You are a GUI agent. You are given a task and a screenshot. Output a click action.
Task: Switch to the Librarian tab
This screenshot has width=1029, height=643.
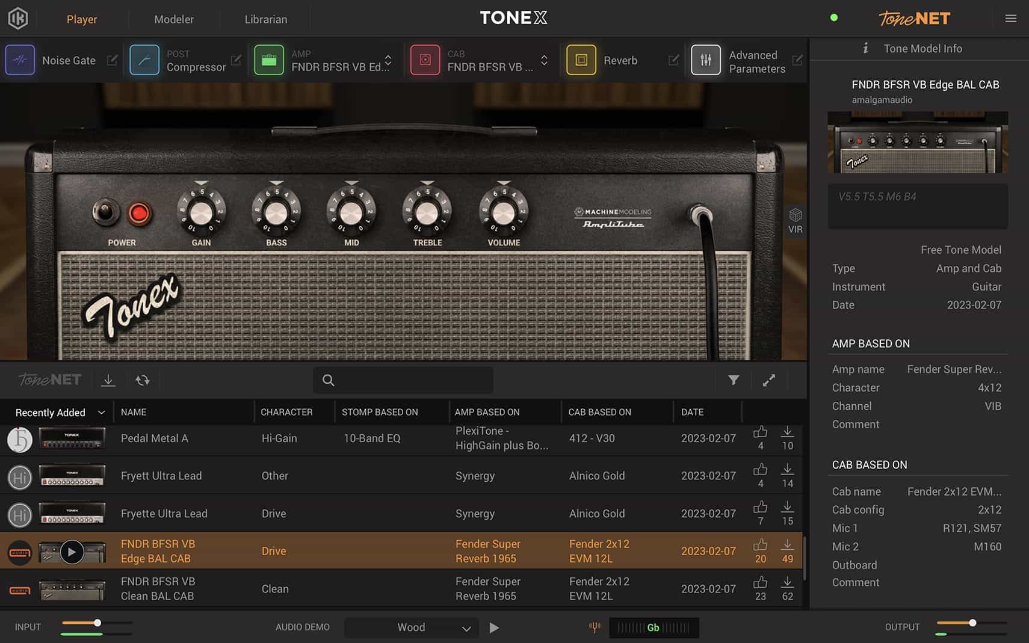tap(266, 19)
